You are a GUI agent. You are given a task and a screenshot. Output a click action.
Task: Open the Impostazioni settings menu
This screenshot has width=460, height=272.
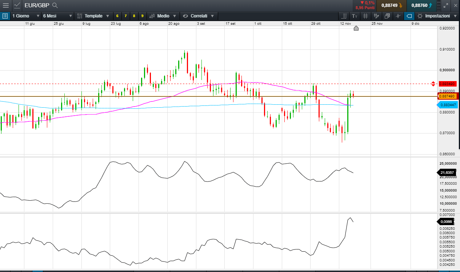tap(437, 16)
